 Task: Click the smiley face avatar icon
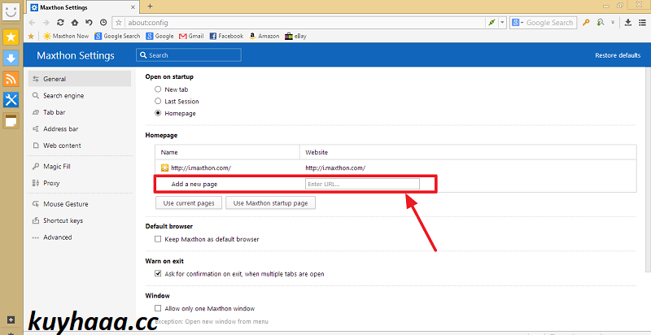coord(11,11)
